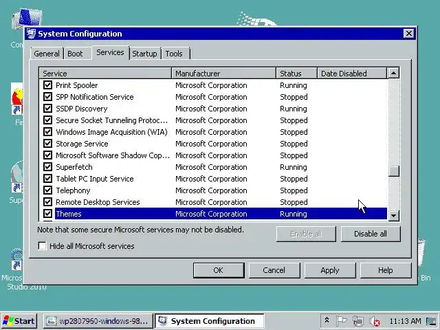The width and height of the screenshot is (440, 330).
Task: Click the Enable all button
Action: pyautogui.click(x=306, y=234)
